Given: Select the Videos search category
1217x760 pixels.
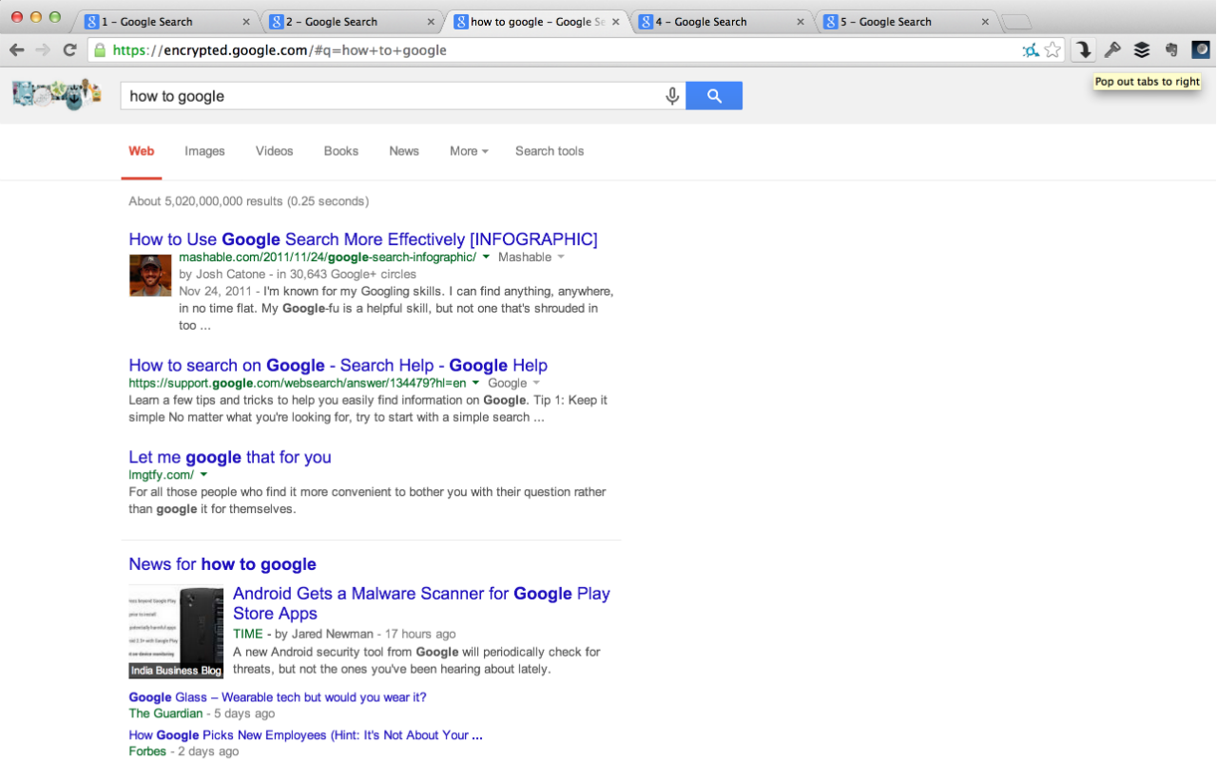Looking at the screenshot, I should point(274,151).
